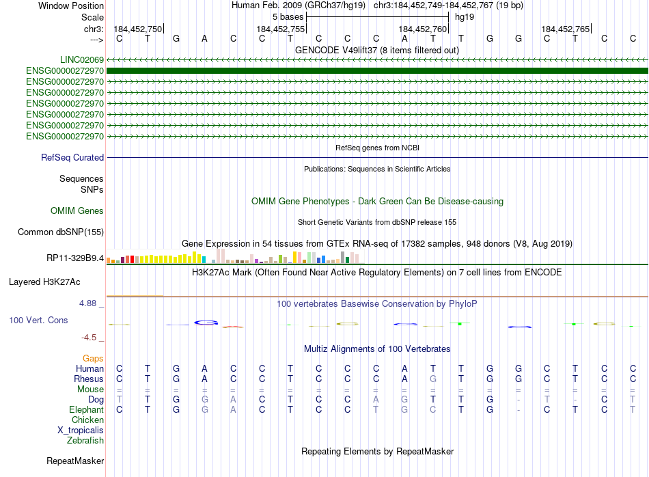Click the Zebrafish species alignment label

click(85, 441)
